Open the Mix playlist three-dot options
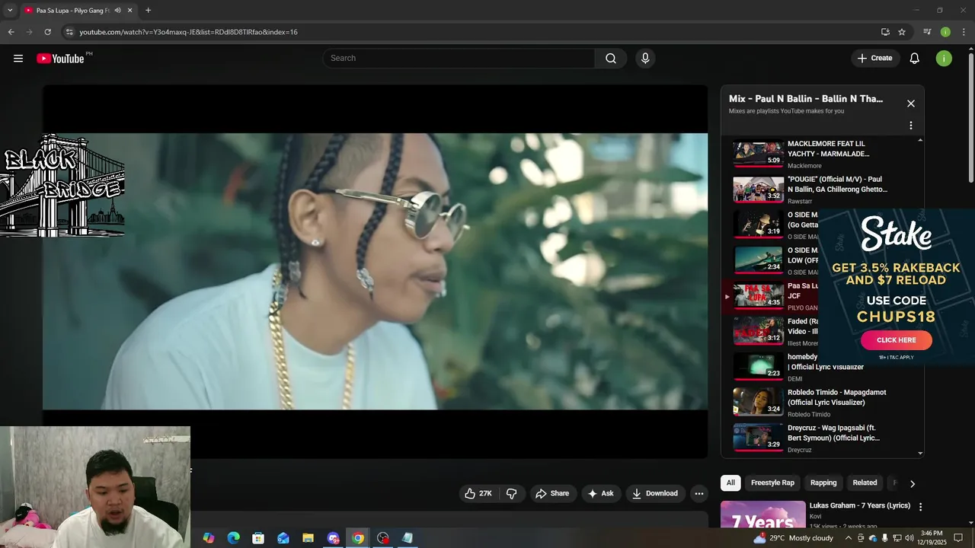Viewport: 975px width, 548px height. [910, 126]
